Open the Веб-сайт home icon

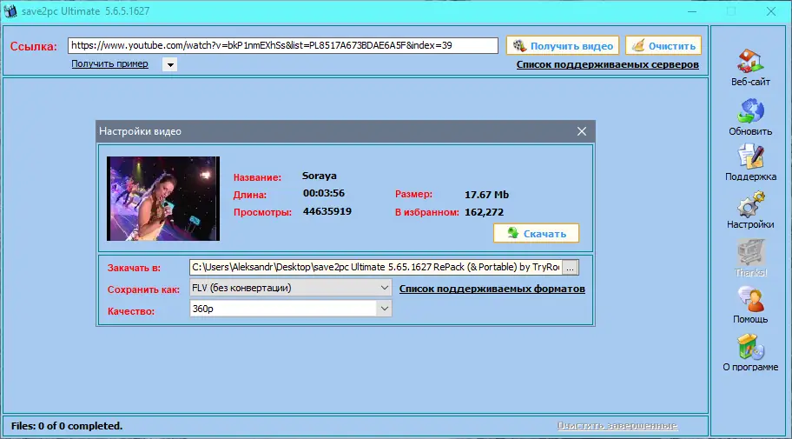tap(750, 61)
